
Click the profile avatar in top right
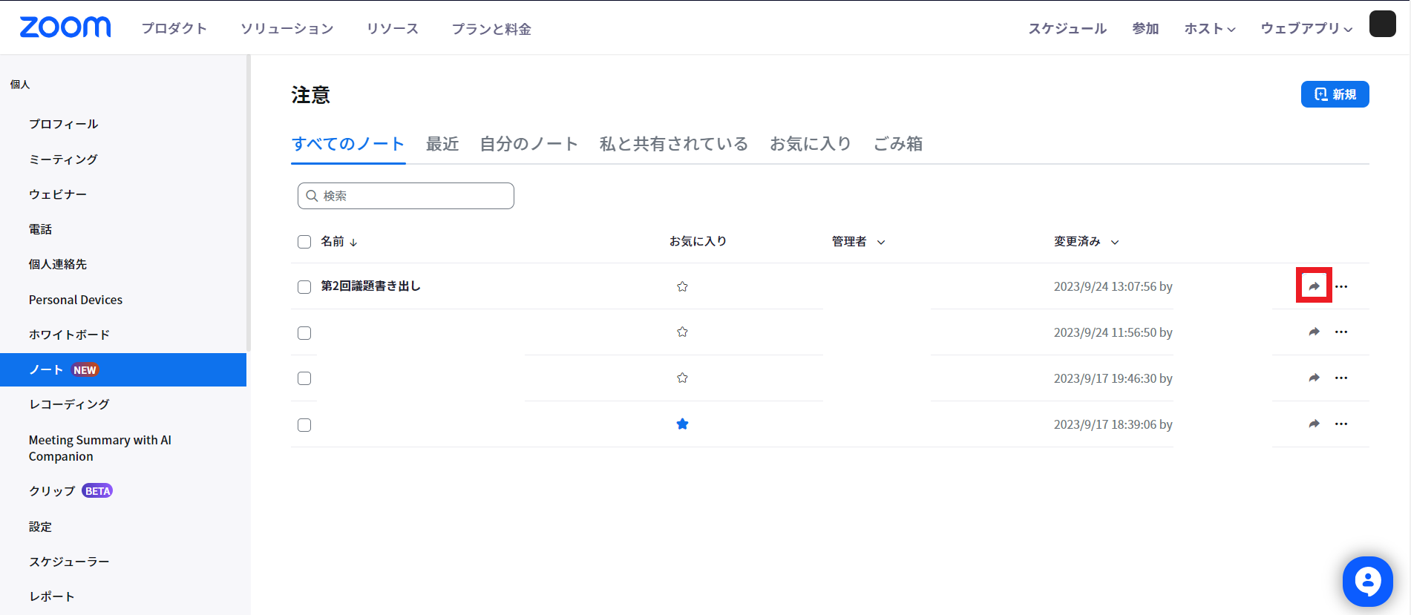pos(1382,24)
